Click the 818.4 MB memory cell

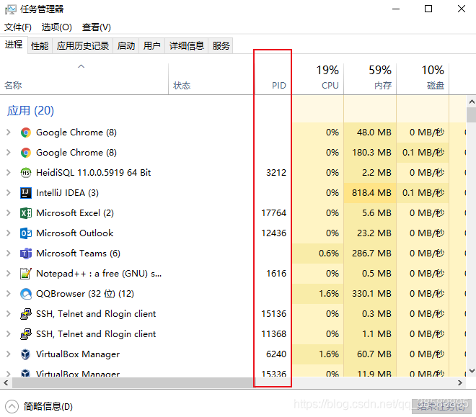371,193
